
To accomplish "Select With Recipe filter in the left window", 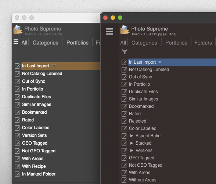I will coord(34,166).
